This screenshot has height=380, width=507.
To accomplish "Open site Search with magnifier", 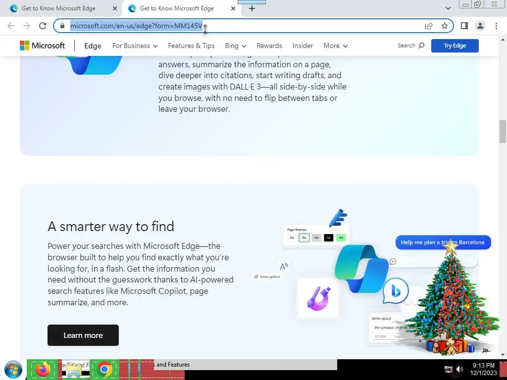I will click(410, 46).
